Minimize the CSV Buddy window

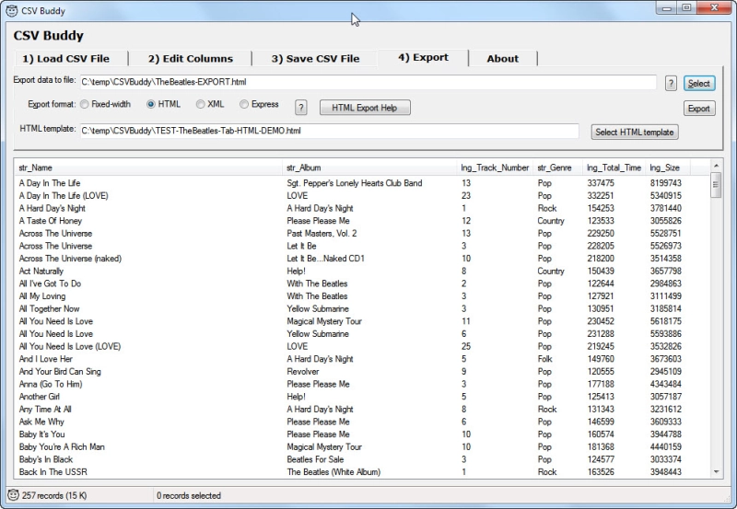point(666,8)
